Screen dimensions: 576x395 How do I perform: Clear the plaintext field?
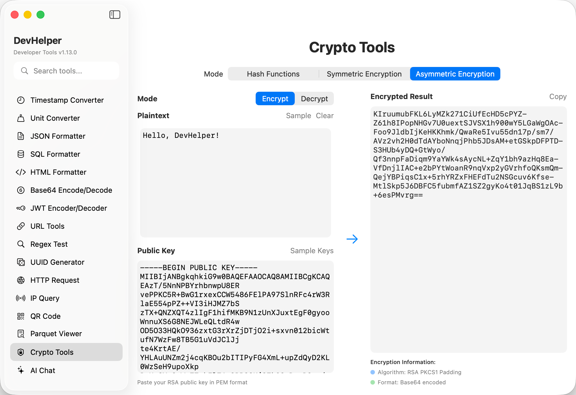[x=325, y=116]
